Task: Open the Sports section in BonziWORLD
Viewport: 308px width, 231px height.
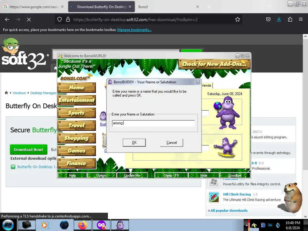Action: point(77,113)
